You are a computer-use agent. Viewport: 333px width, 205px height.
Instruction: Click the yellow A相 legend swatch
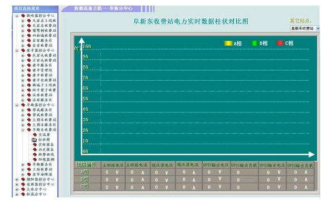[228, 43]
